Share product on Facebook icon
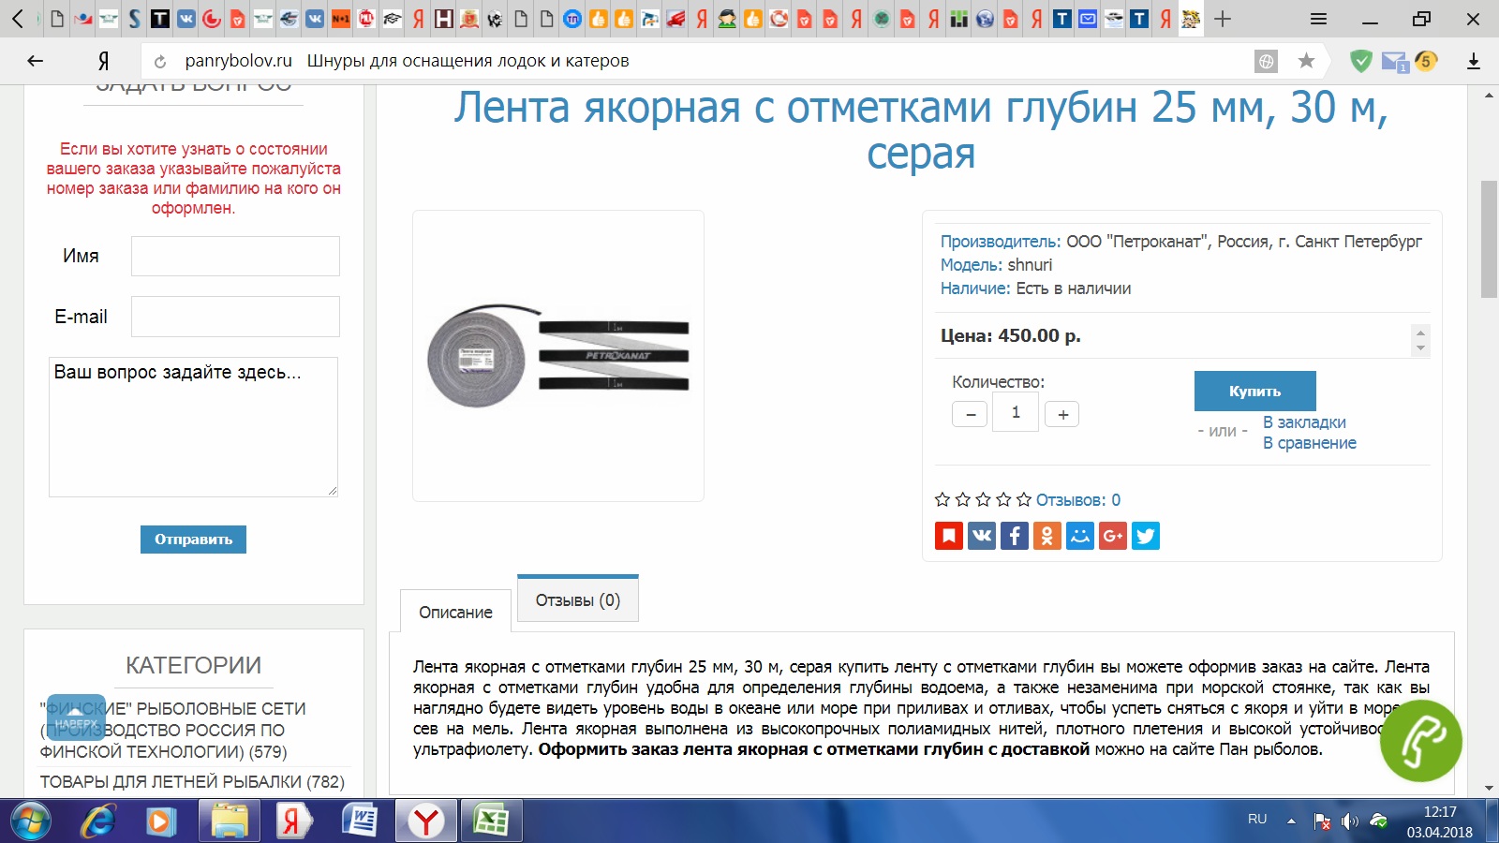The width and height of the screenshot is (1499, 843). click(x=1014, y=536)
